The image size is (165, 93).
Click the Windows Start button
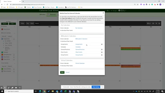click(2, 91)
